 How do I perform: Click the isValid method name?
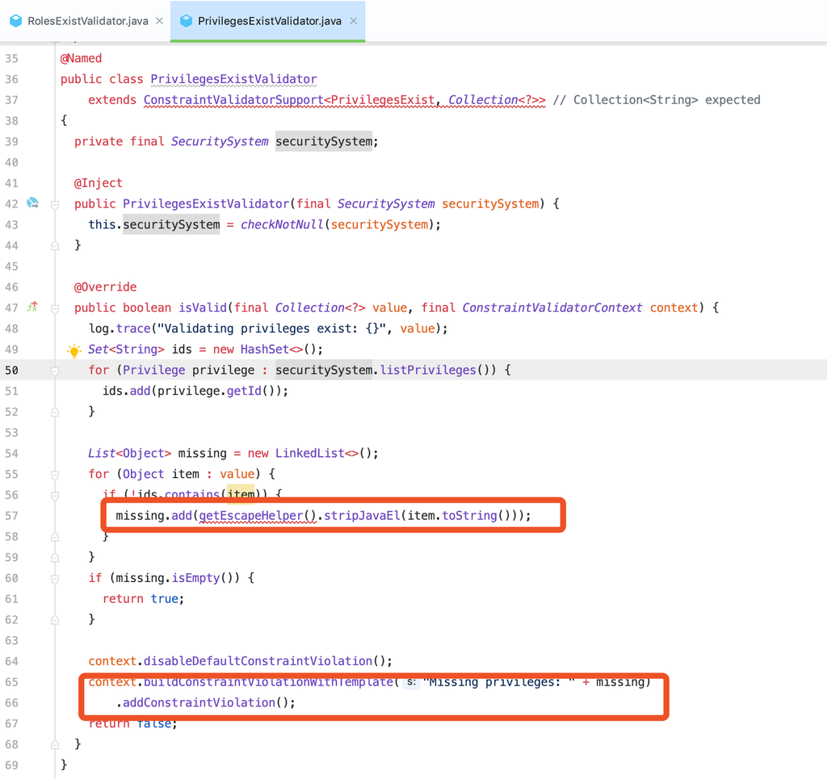point(203,308)
